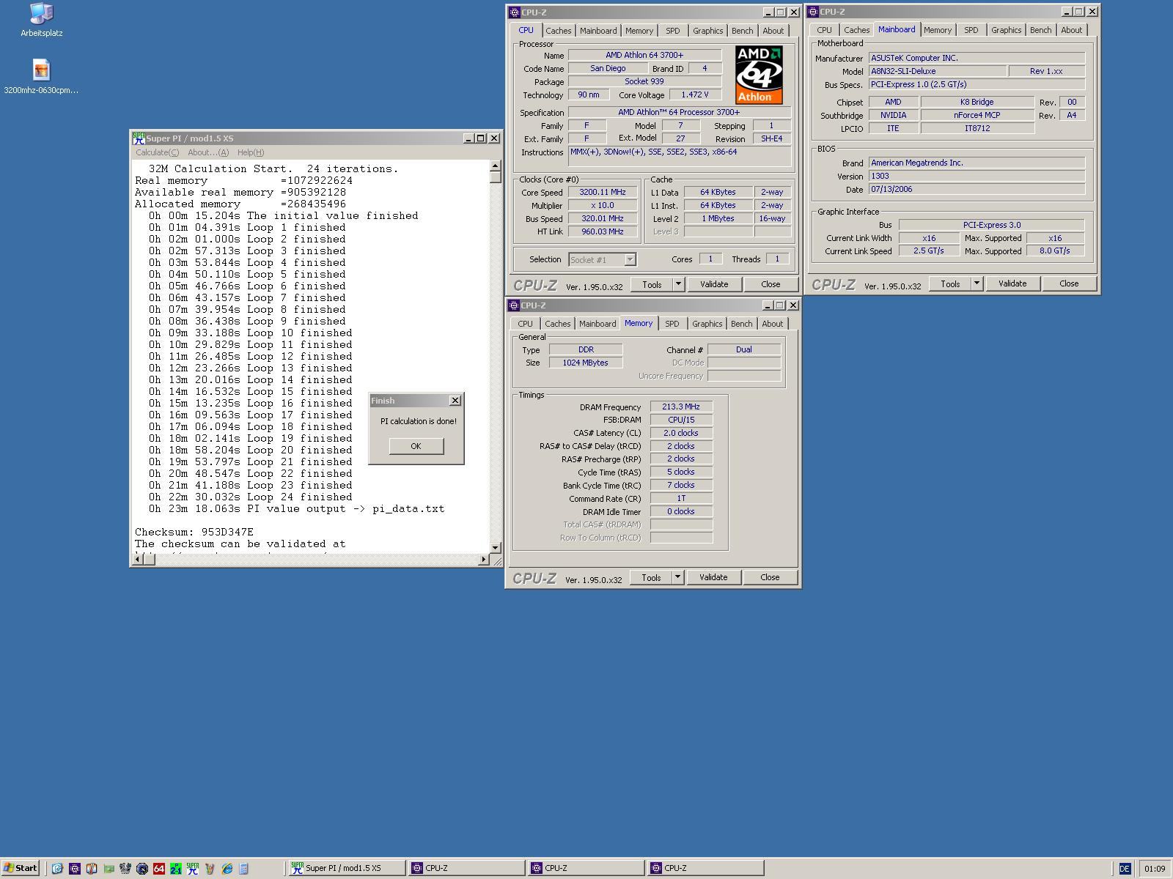1173x879 pixels.
Task: Click the green 2-1 quick launch icon
Action: pos(176,868)
